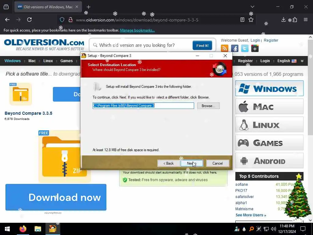
Task: Click the Mac platform banner
Action: pyautogui.click(x=269, y=106)
